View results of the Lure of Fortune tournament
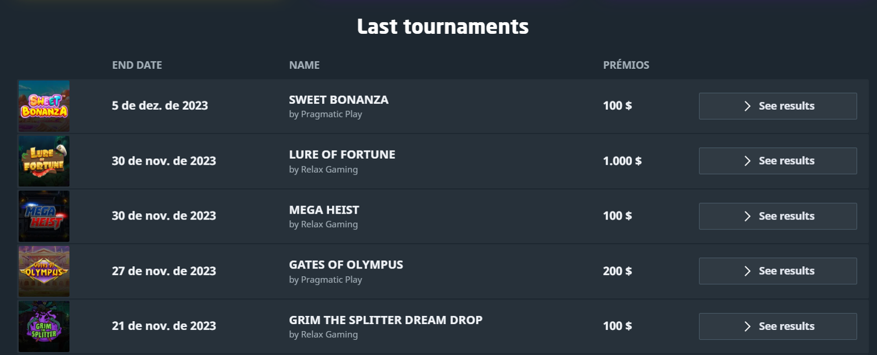This screenshot has height=355, width=877. (x=778, y=161)
